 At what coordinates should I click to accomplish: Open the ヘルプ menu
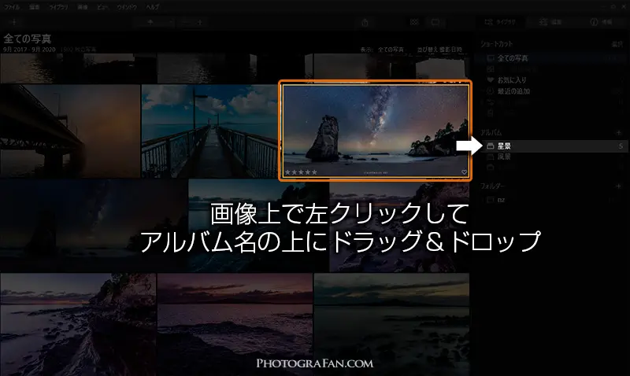coord(152,7)
